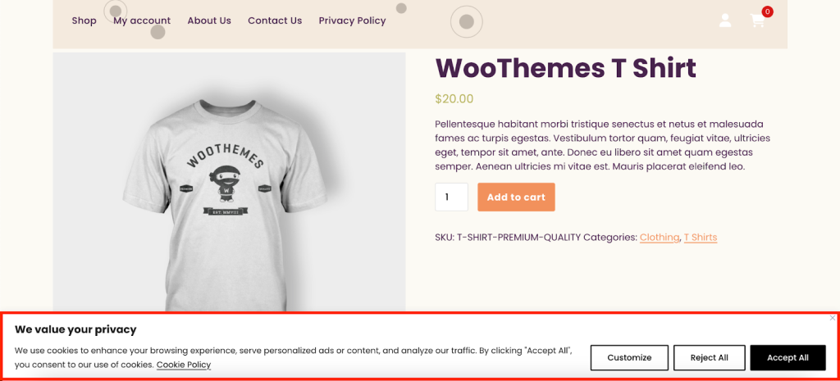The width and height of the screenshot is (840, 381).
Task: Open the Contact Us menu item
Action: (x=275, y=20)
